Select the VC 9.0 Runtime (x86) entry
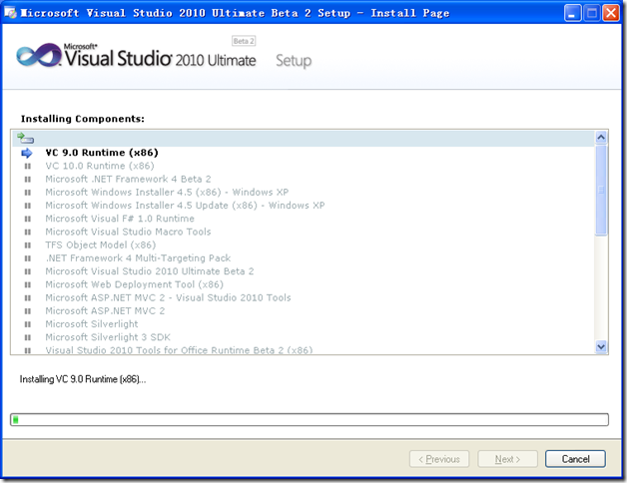Image resolution: width=627 pixels, height=483 pixels. pyautogui.click(x=102, y=153)
